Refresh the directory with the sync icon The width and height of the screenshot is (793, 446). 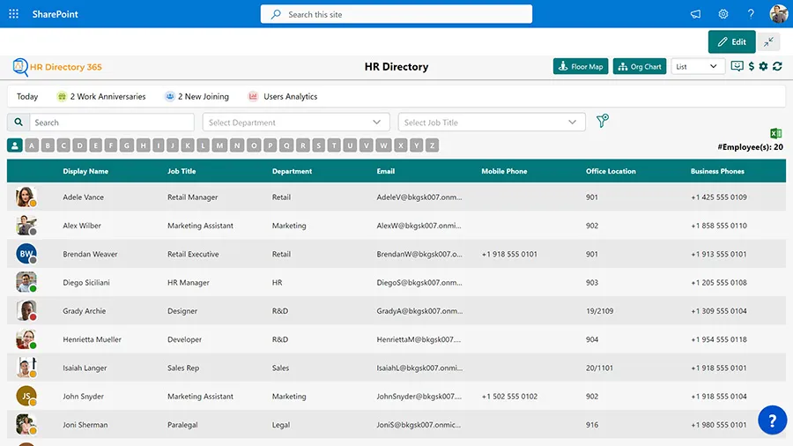point(778,66)
